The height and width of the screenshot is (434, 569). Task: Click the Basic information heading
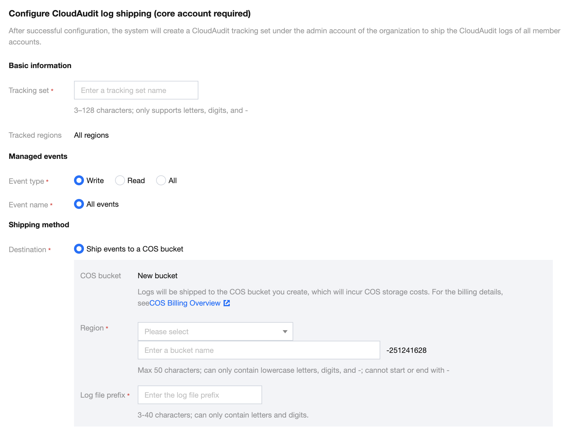point(40,66)
